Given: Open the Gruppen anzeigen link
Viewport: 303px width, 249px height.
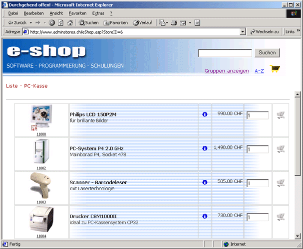Looking at the screenshot, I should (x=227, y=71).
